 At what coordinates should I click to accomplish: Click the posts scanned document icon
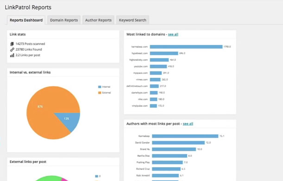pos(12,44)
